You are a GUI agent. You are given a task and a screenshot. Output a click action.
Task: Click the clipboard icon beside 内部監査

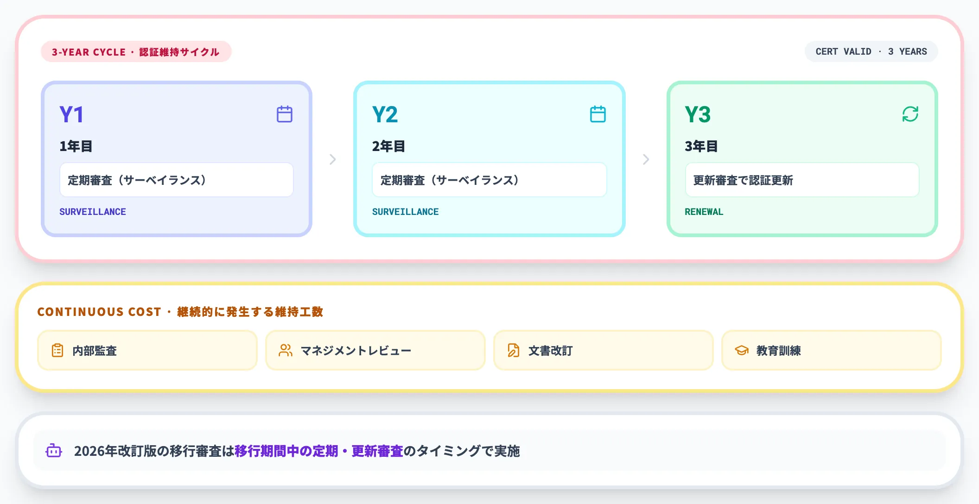(57, 350)
